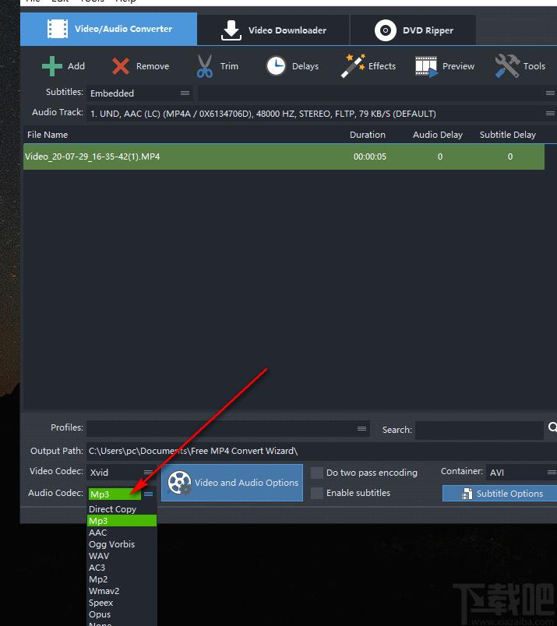Open the Effects magic wand tool
Screen dimensions: 557x626
tap(353, 66)
